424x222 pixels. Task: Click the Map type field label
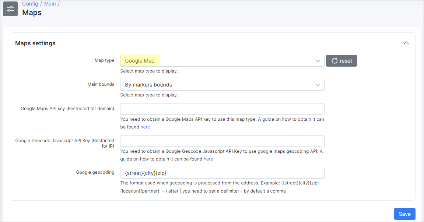click(104, 60)
